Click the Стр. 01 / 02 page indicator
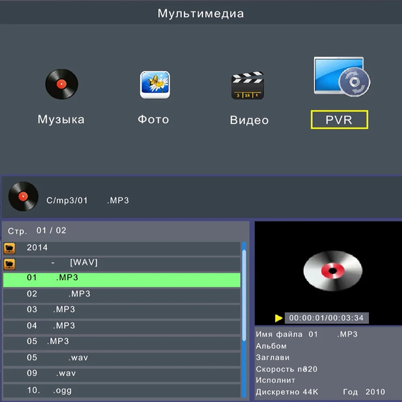Image resolution: width=402 pixels, height=402 pixels. (x=37, y=231)
